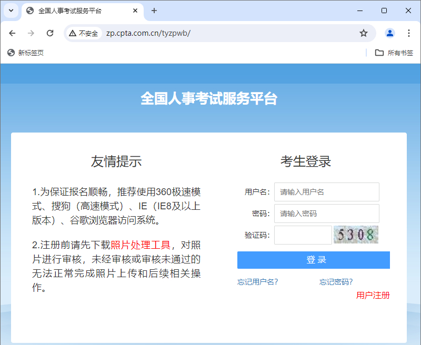
Task: Open the 新标签页 bookmark
Action: 25,53
